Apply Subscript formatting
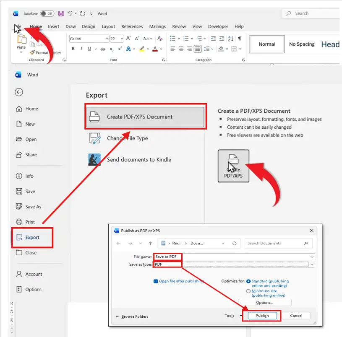This screenshot has height=337, width=342. click(112, 49)
